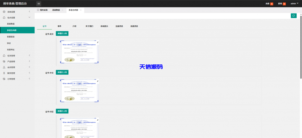Viewport: 302px width, 138px height.
Task: Toggle the sidebar with the hamburger icon
Action: (x=39, y=4)
